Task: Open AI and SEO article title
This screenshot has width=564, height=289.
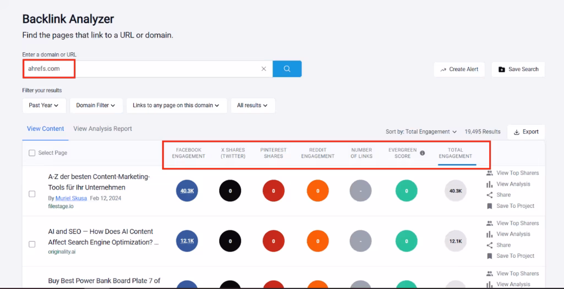Action: pos(103,237)
